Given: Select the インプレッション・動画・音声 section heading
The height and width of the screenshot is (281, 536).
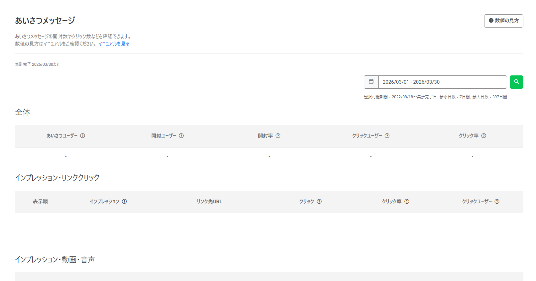Looking at the screenshot, I should 55,259.
